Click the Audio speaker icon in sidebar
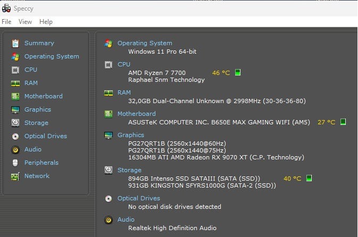The image size is (358, 237). [15, 150]
